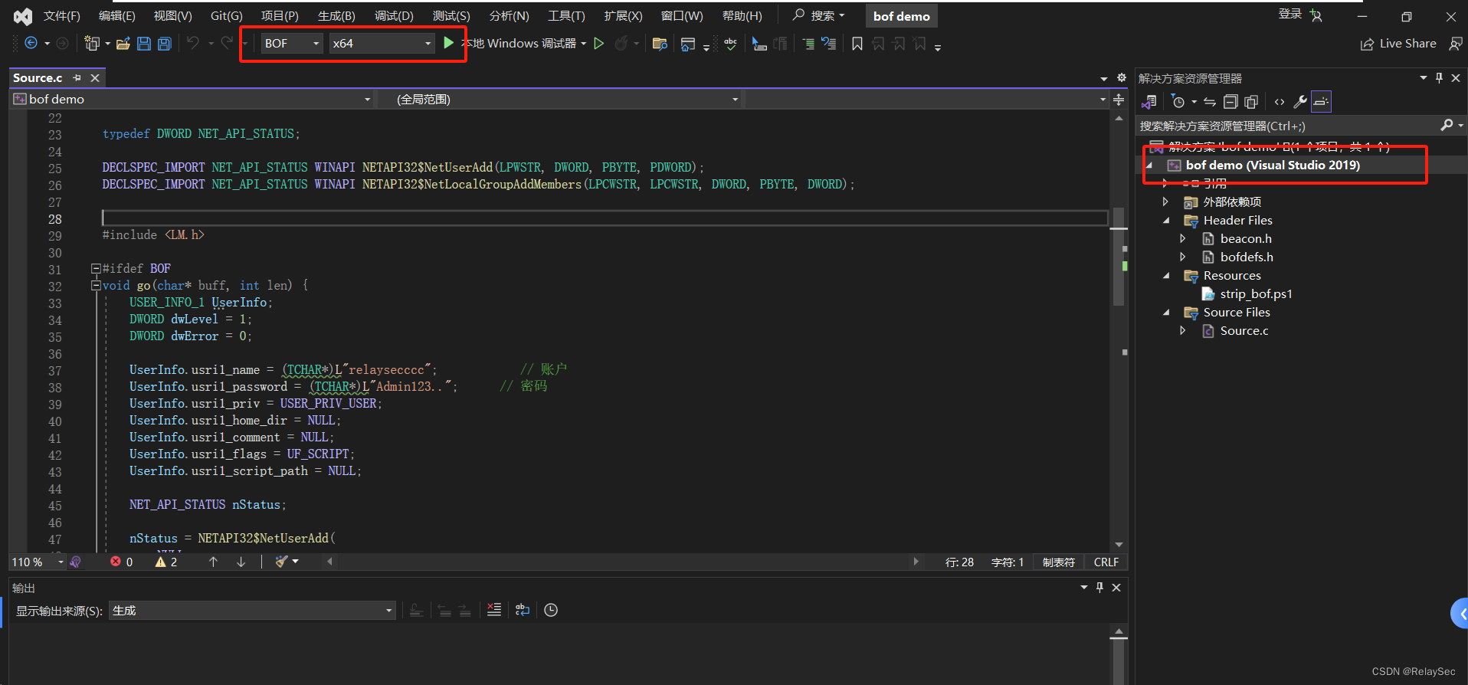Open the 生成(B) build menu
The height and width of the screenshot is (685, 1468).
336,16
